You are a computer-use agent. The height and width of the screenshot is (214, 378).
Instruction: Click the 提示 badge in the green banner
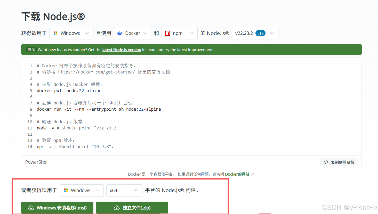[x=31, y=50]
